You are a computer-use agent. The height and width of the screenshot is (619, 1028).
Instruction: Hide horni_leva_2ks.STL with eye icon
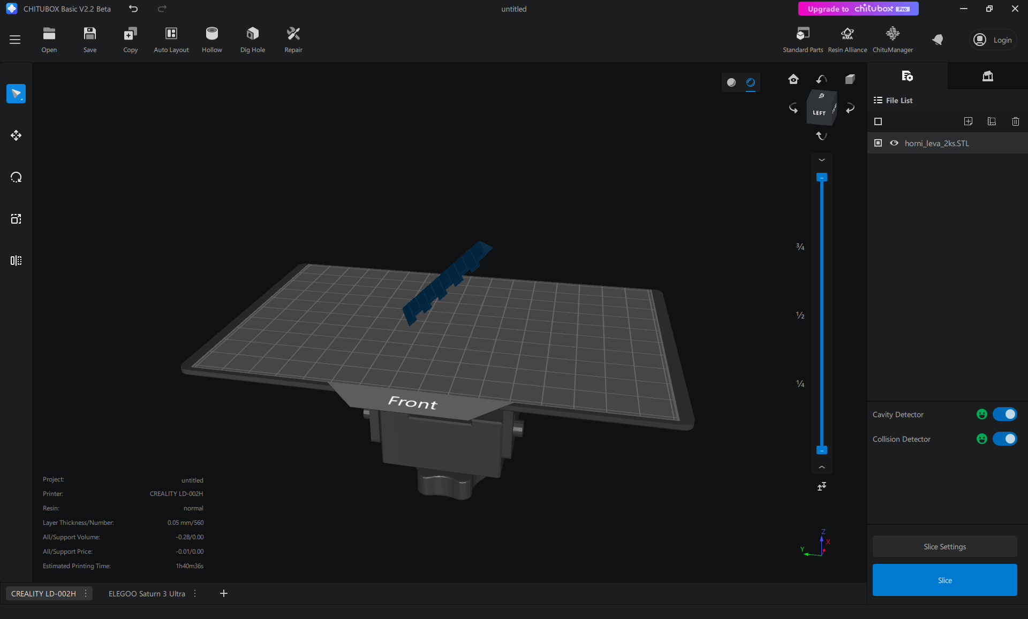click(894, 143)
